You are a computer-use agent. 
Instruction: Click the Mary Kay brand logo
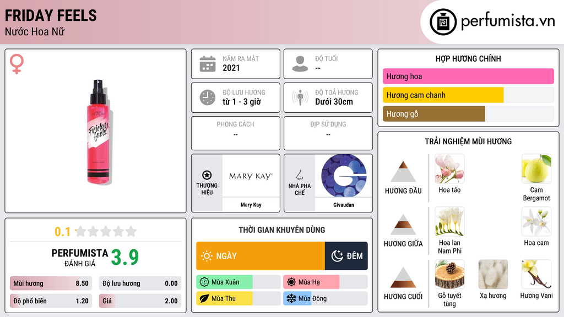pyautogui.click(x=251, y=176)
